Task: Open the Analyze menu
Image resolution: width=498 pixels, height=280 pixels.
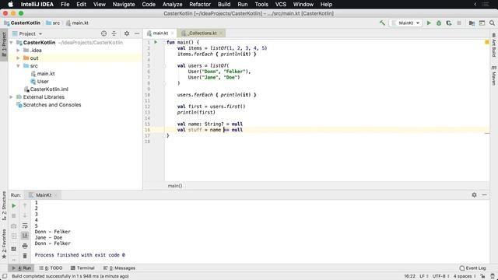Action: (172, 5)
